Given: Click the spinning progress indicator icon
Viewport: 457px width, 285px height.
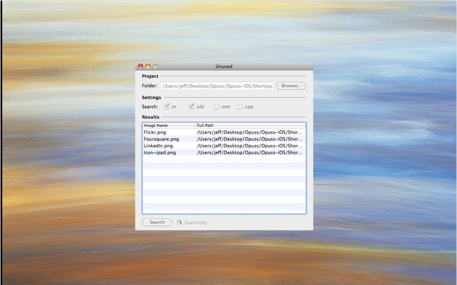Looking at the screenshot, I should pyautogui.click(x=179, y=222).
